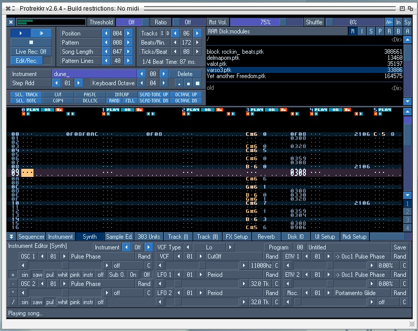The width and height of the screenshot is (418, 331).
Task: Toggle Edit/Rec. mode
Action: pos(26,61)
